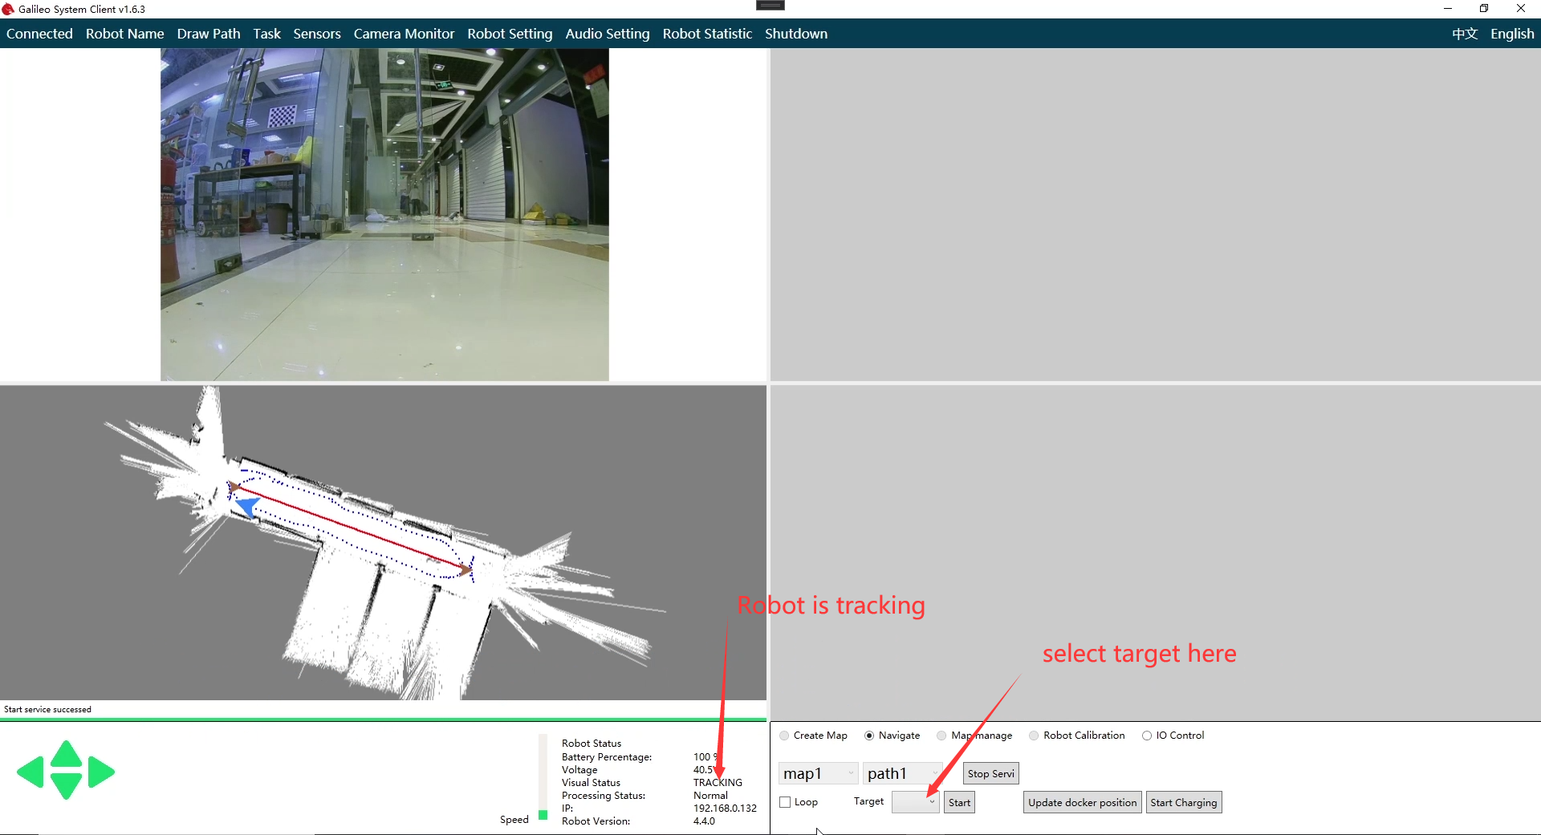
Task: Click the blue robot position marker on map
Action: [x=247, y=507]
